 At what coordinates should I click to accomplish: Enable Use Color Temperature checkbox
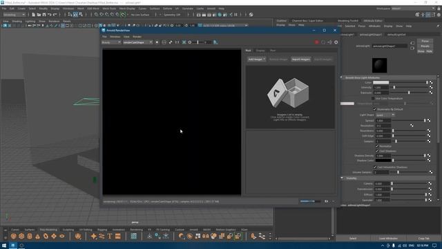pyautogui.click(x=373, y=98)
